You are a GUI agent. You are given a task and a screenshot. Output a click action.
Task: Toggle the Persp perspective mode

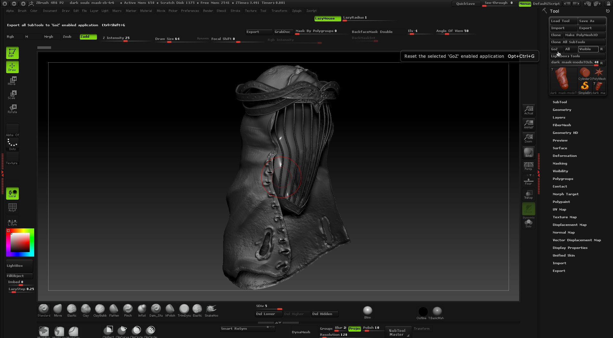528,166
